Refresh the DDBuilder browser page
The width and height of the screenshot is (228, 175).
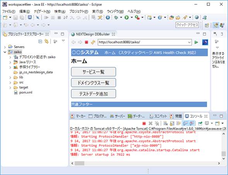93,42
